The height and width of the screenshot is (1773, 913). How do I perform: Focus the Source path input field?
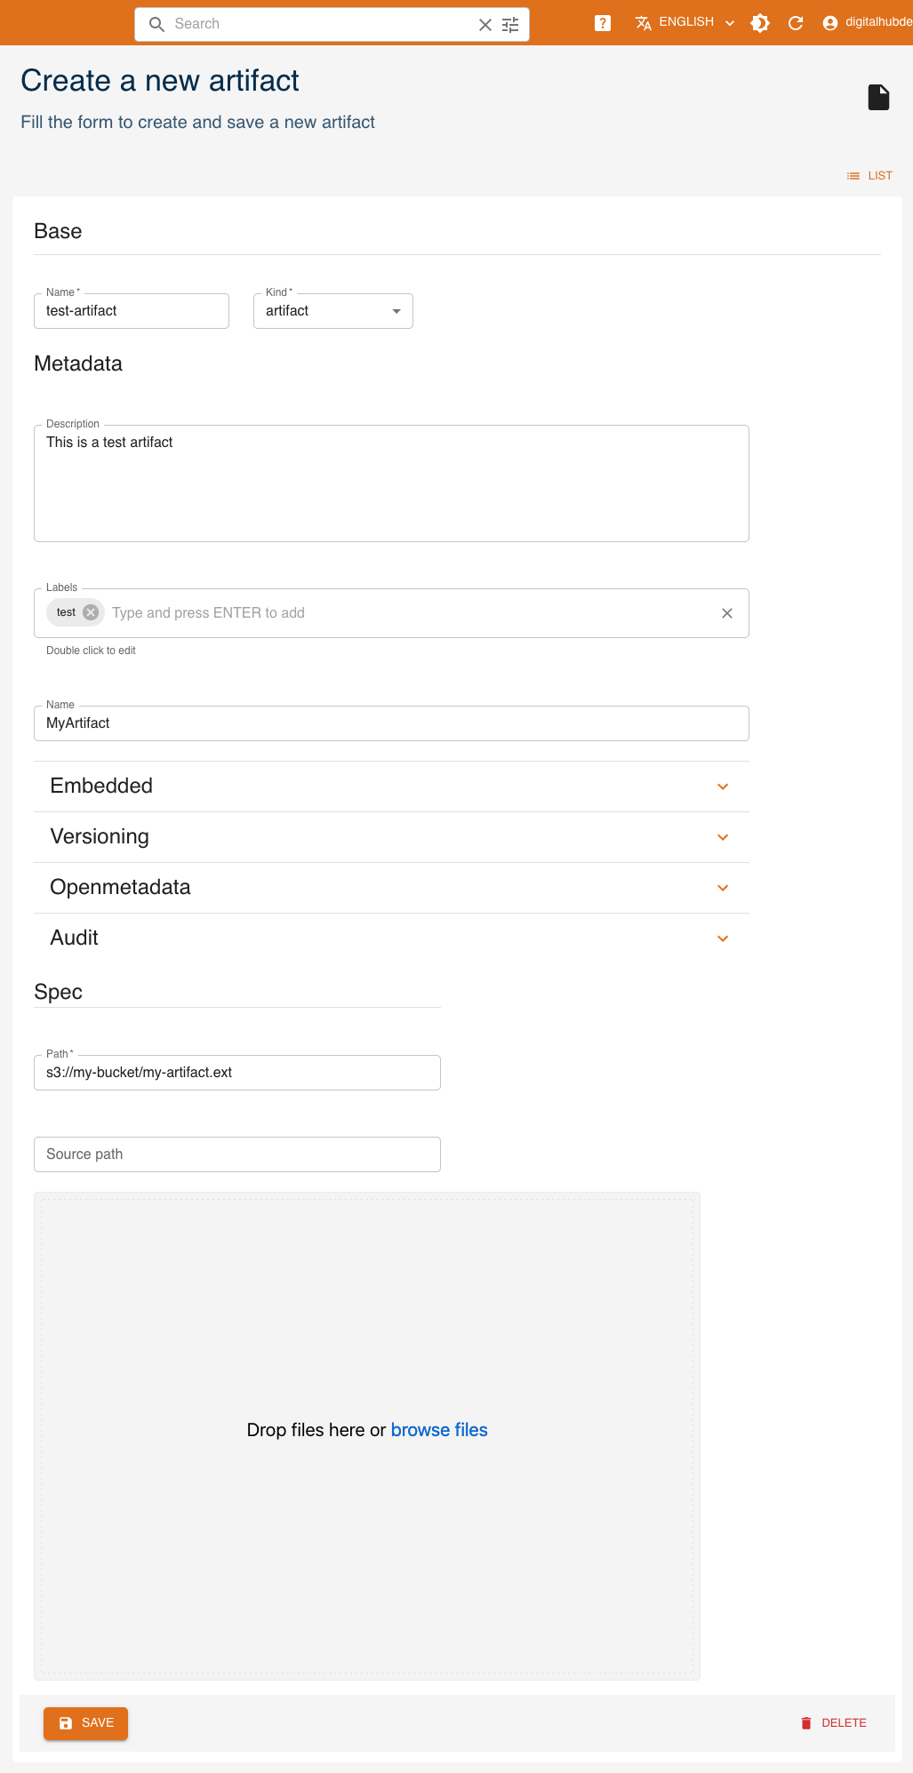(x=237, y=1154)
